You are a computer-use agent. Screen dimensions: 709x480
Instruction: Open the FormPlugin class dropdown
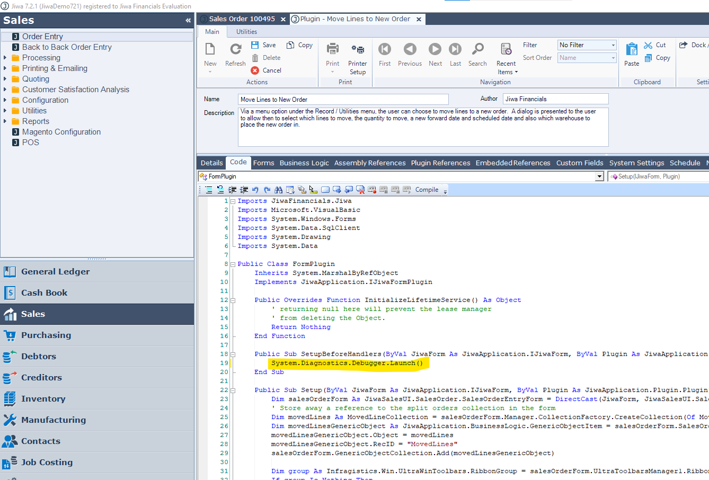pyautogui.click(x=599, y=176)
